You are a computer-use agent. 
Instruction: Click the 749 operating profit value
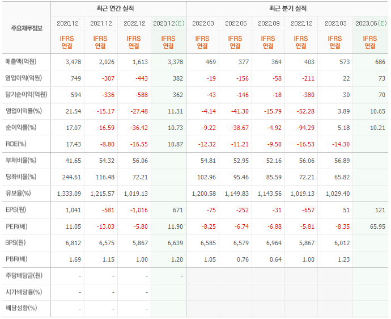[x=76, y=78]
